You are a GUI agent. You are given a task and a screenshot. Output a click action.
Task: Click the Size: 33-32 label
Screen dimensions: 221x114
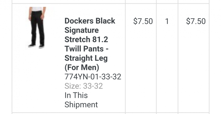click(83, 86)
